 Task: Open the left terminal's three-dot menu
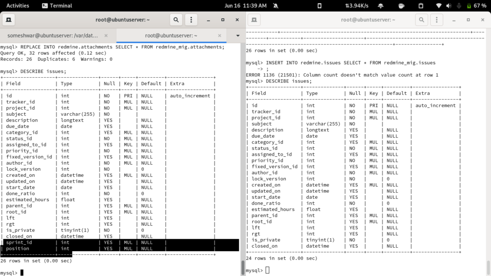point(191,20)
